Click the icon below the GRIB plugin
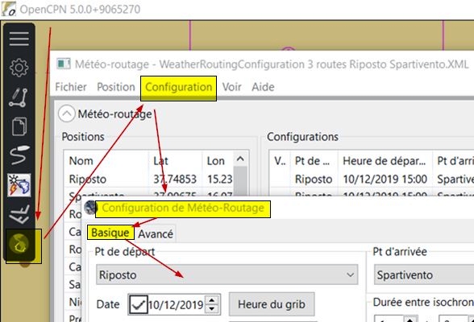This screenshot has height=322, width=474. pyautogui.click(x=19, y=215)
